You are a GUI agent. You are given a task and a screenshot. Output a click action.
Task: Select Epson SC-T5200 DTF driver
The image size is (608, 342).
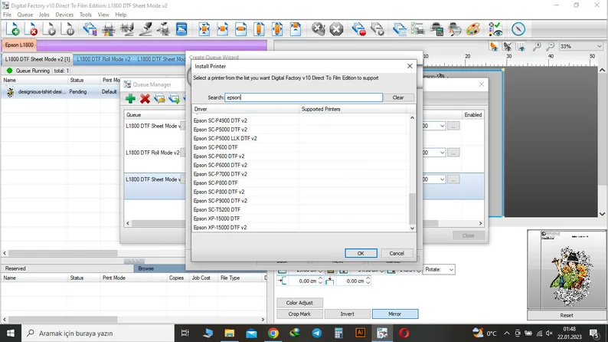217,209
